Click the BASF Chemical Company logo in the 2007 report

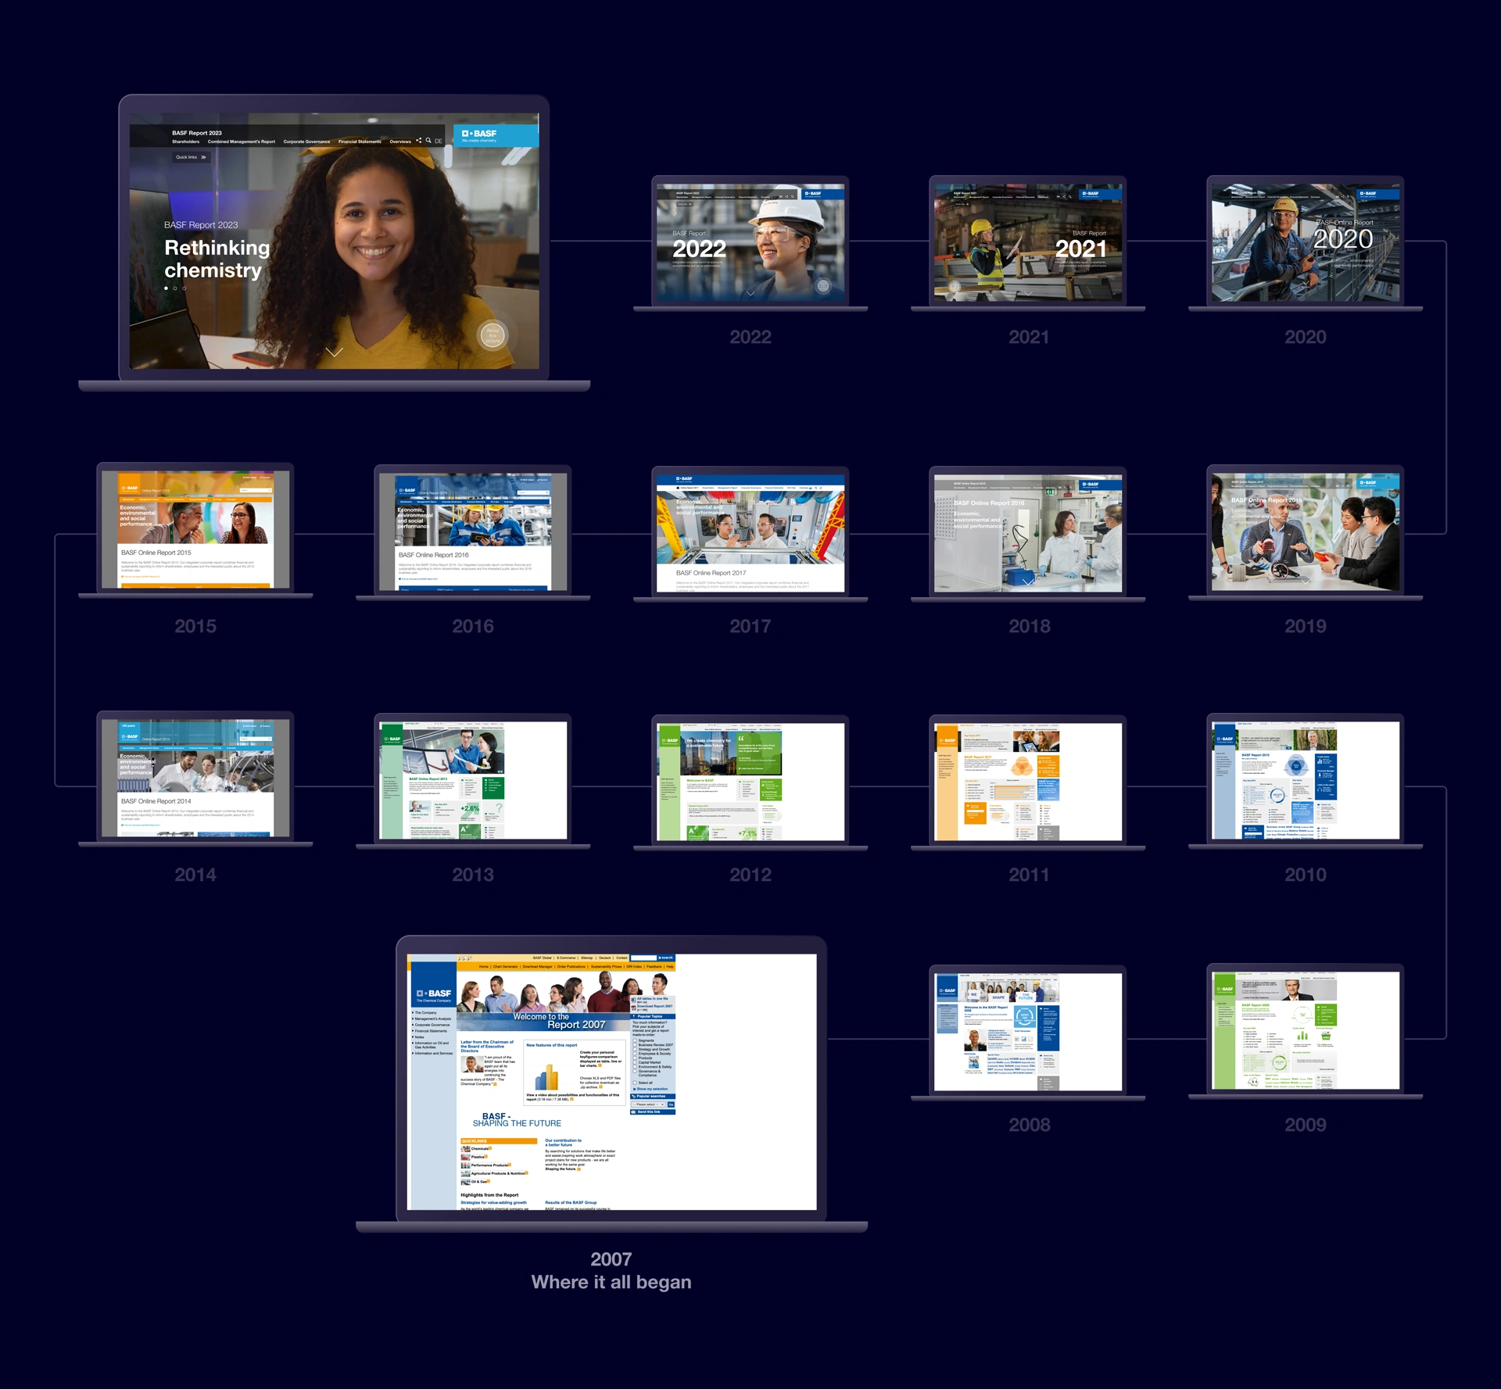434,996
